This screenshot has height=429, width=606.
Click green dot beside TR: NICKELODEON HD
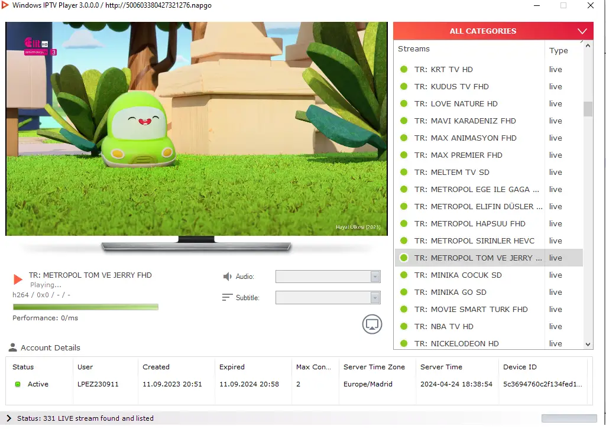[x=404, y=343]
